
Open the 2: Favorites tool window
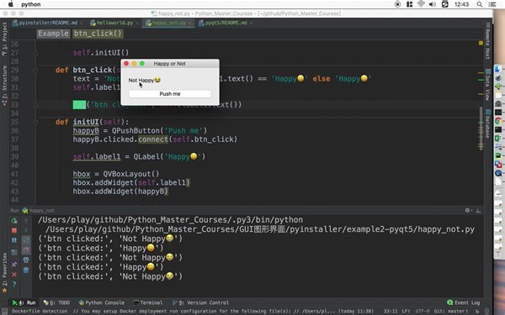[x=4, y=272]
